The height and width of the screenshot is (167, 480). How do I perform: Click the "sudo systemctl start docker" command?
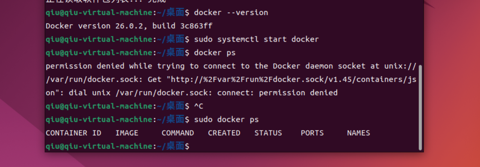click(256, 39)
